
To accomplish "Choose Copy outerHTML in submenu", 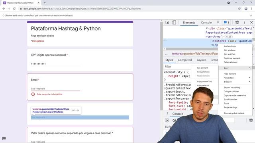I will tap(204, 81).
